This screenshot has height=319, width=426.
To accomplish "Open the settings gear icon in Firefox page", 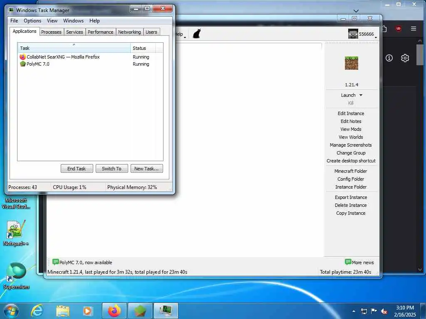I will click(405, 58).
